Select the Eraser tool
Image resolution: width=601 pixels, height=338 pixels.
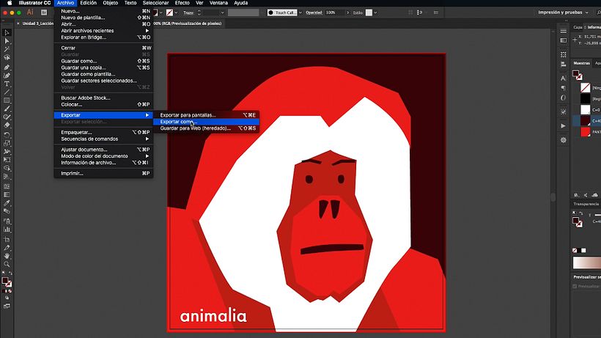pyautogui.click(x=7, y=125)
